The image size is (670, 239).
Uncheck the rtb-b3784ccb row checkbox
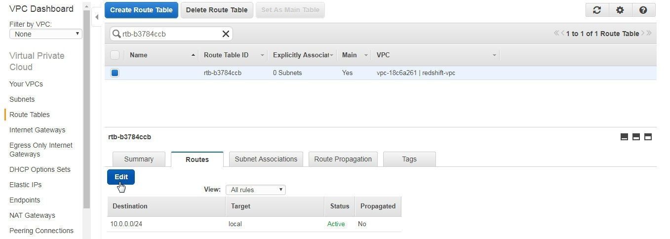tap(115, 73)
